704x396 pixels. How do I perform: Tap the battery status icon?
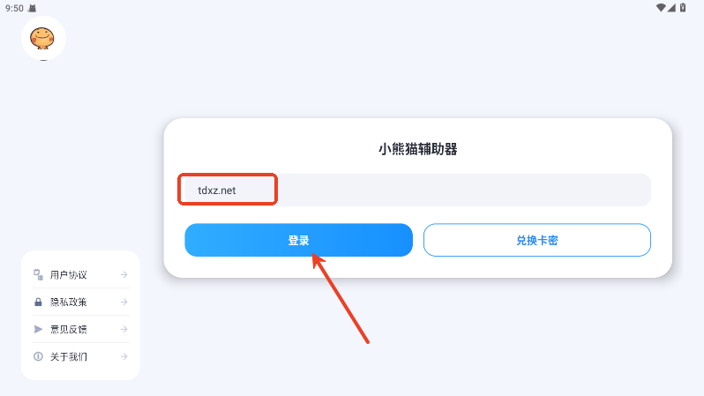click(x=683, y=8)
